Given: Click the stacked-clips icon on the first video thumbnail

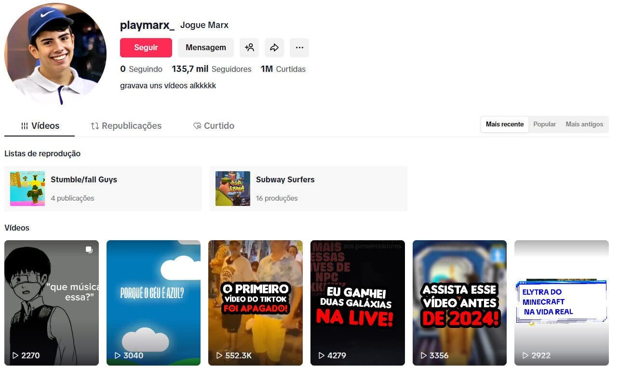Looking at the screenshot, I should 89,250.
